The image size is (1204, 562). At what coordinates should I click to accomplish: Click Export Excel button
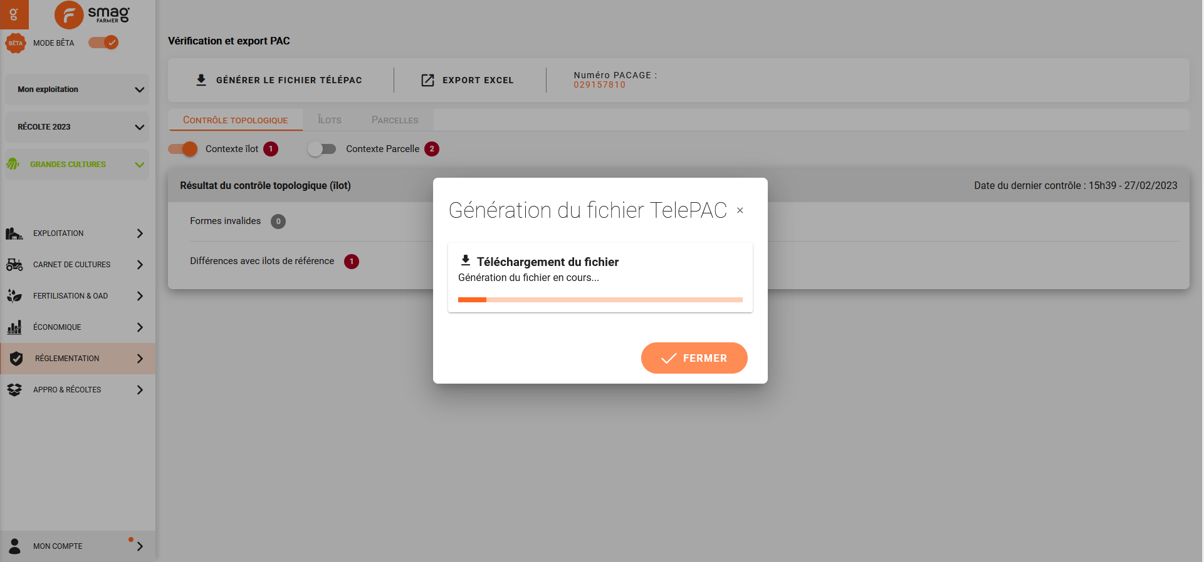pos(468,80)
